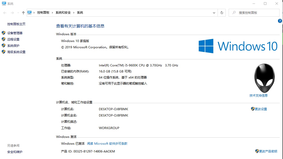The height and width of the screenshot is (159, 283).
Task: Select the 控制面板 breadcrumb item
Action: point(43,13)
